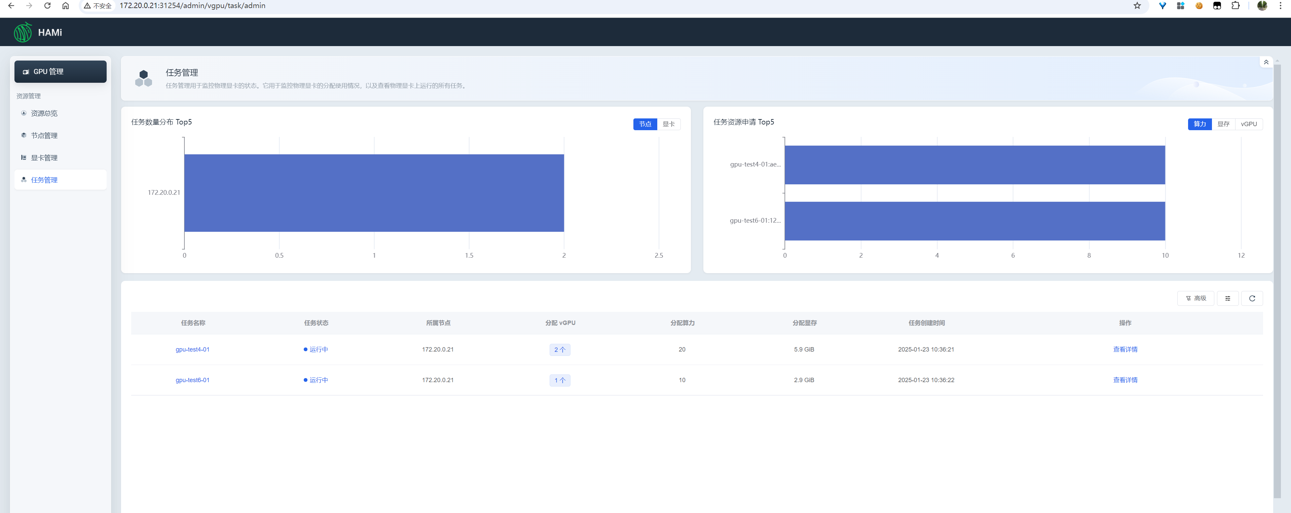This screenshot has width=1291, height=513.
Task: Reload the browser page
Action: click(x=47, y=6)
